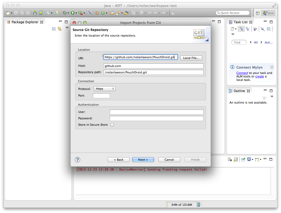Image resolution: width=281 pixels, height=213 pixels.
Task: Check the Store in Secure Store checkbox
Action: pos(112,125)
